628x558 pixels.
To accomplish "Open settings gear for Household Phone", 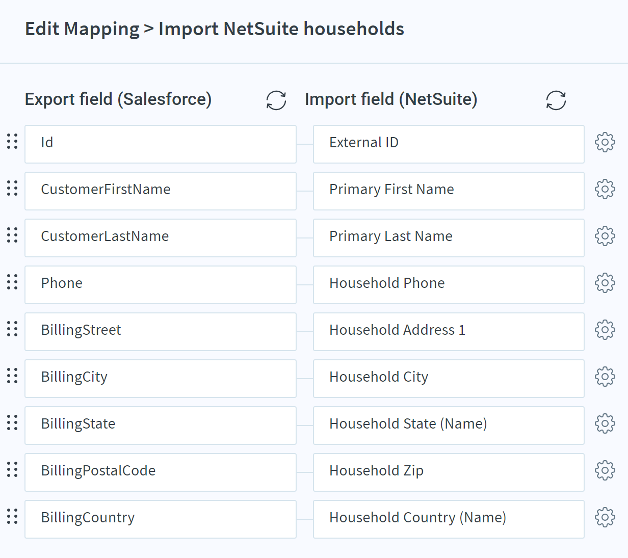I will click(x=605, y=283).
